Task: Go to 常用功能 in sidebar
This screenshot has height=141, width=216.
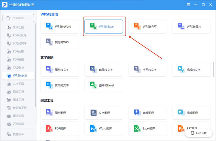Action: [x=18, y=28]
